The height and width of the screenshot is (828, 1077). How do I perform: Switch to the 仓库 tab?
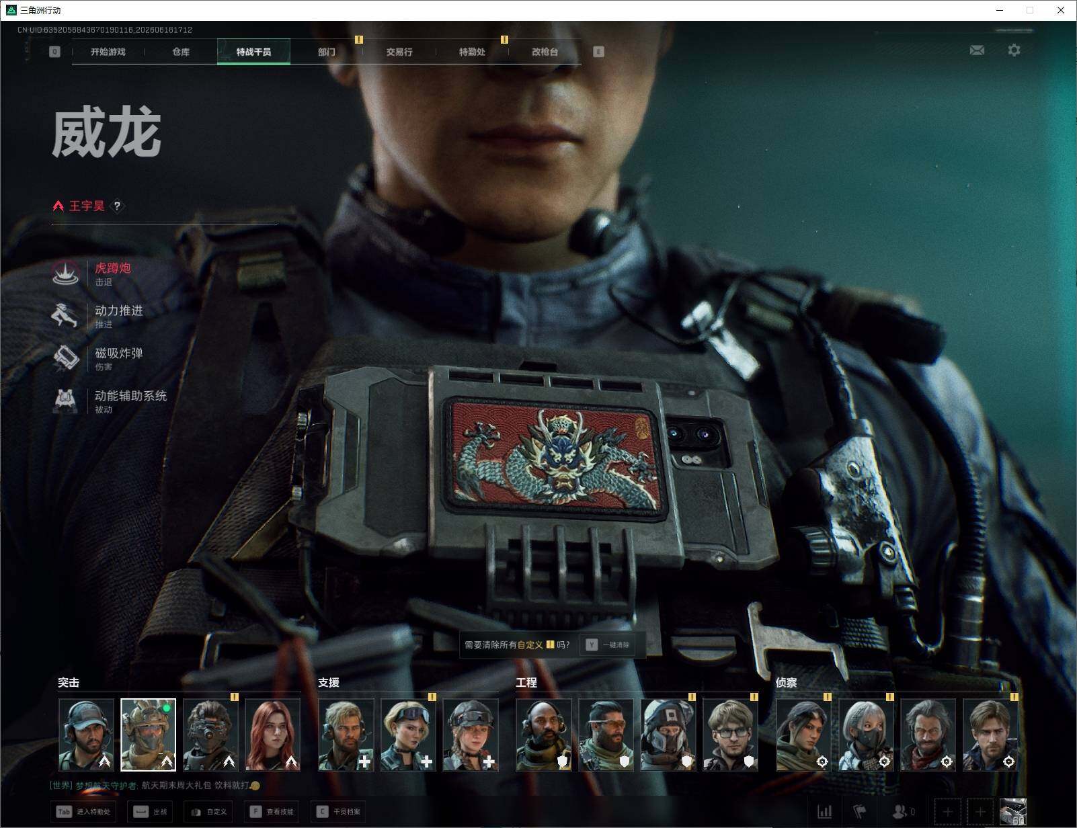pos(181,52)
